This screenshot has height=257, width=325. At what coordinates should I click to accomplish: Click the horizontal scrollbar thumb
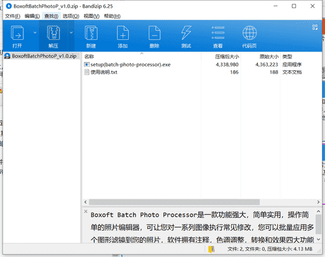pyautogui.click(x=174, y=202)
